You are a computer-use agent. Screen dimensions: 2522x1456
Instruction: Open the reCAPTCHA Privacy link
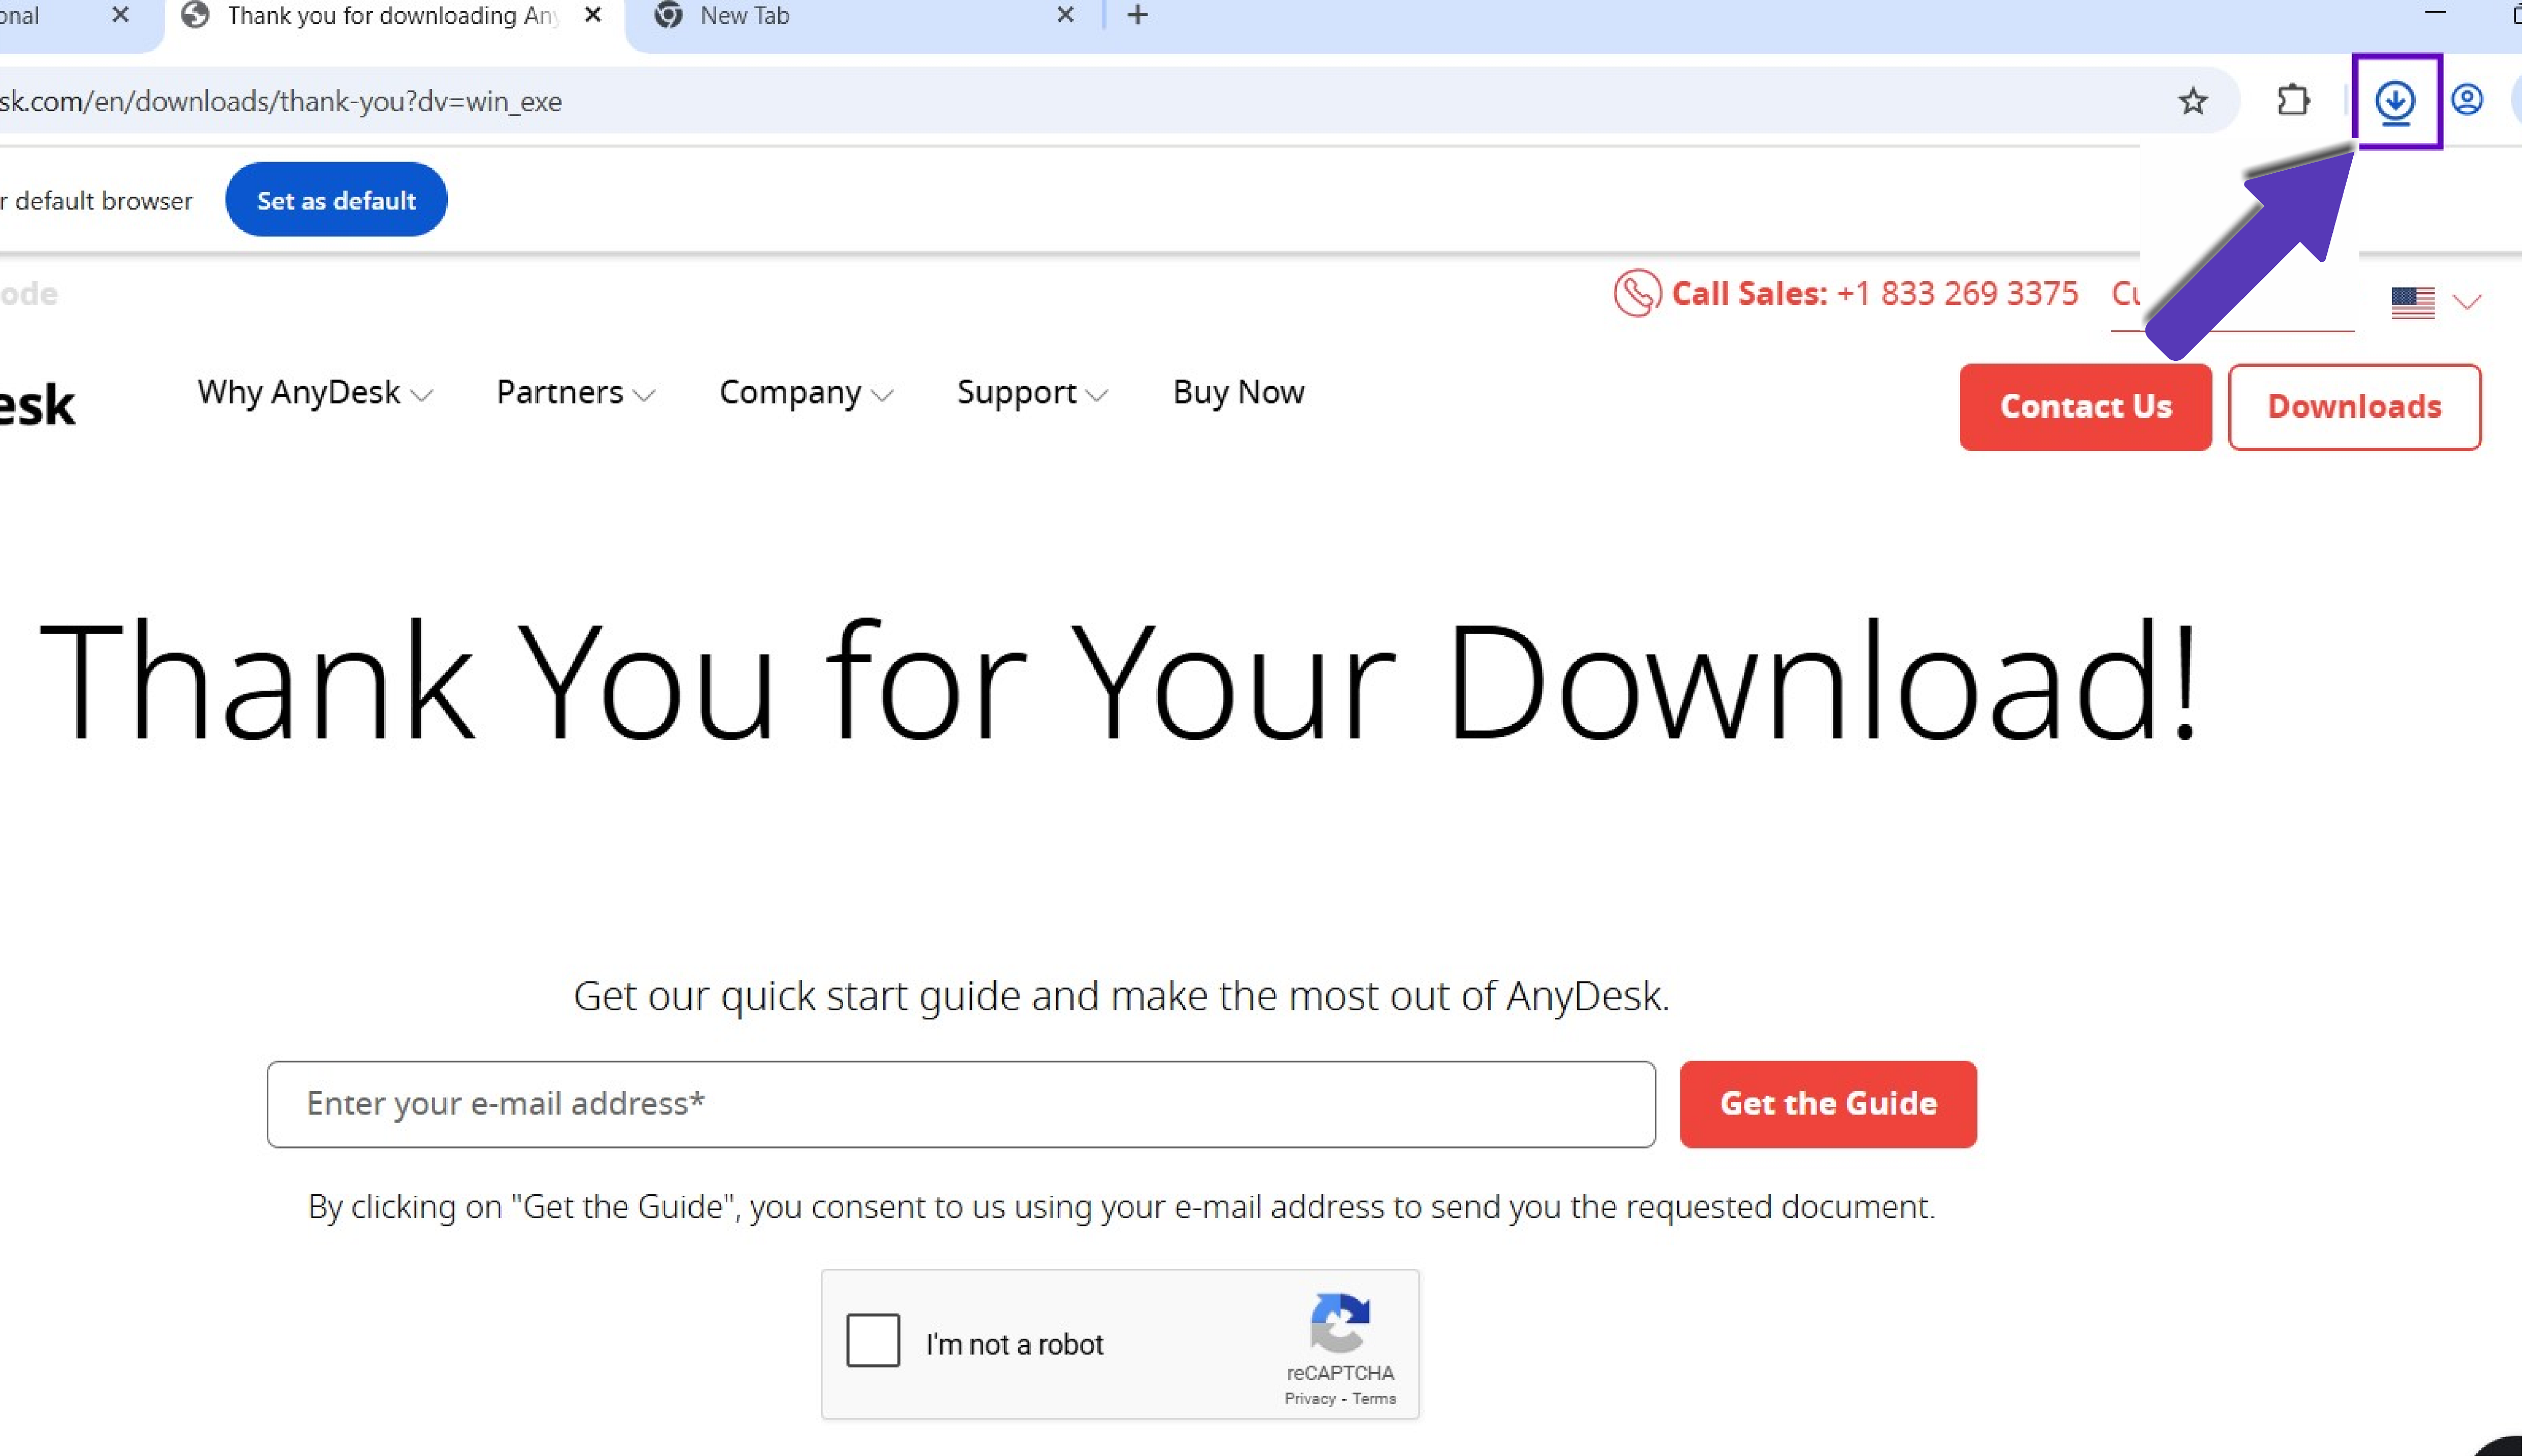coord(1310,1399)
